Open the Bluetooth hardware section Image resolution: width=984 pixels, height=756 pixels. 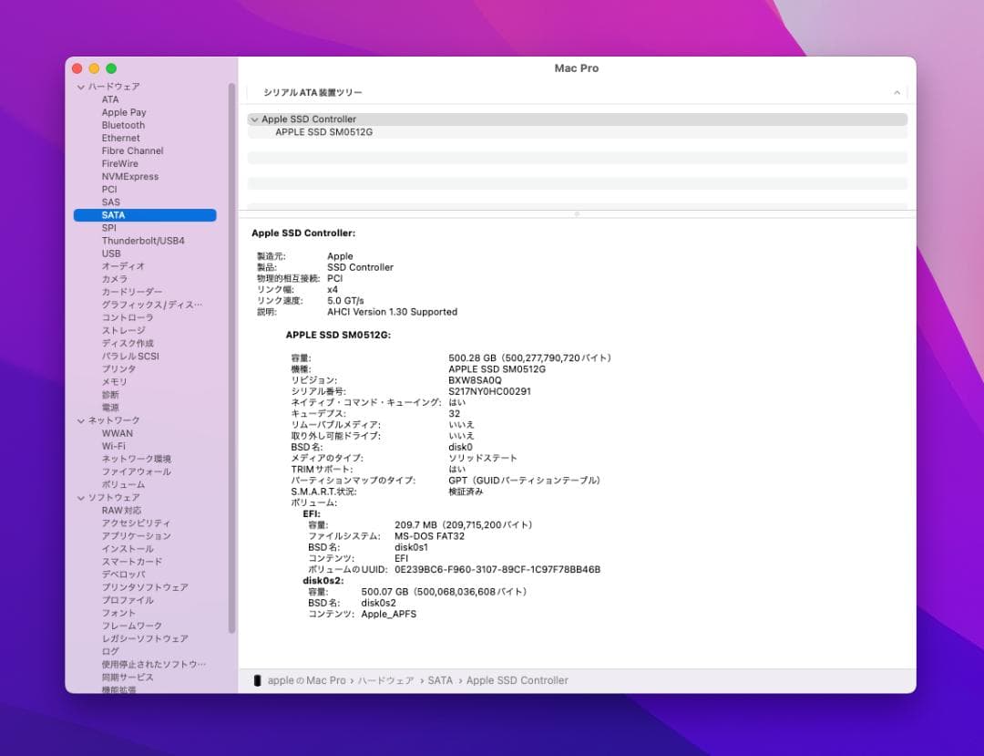click(122, 125)
